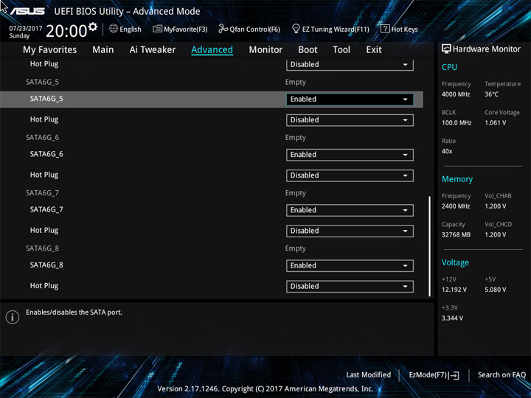
Task: Click the globe language icon
Action: [x=114, y=29]
